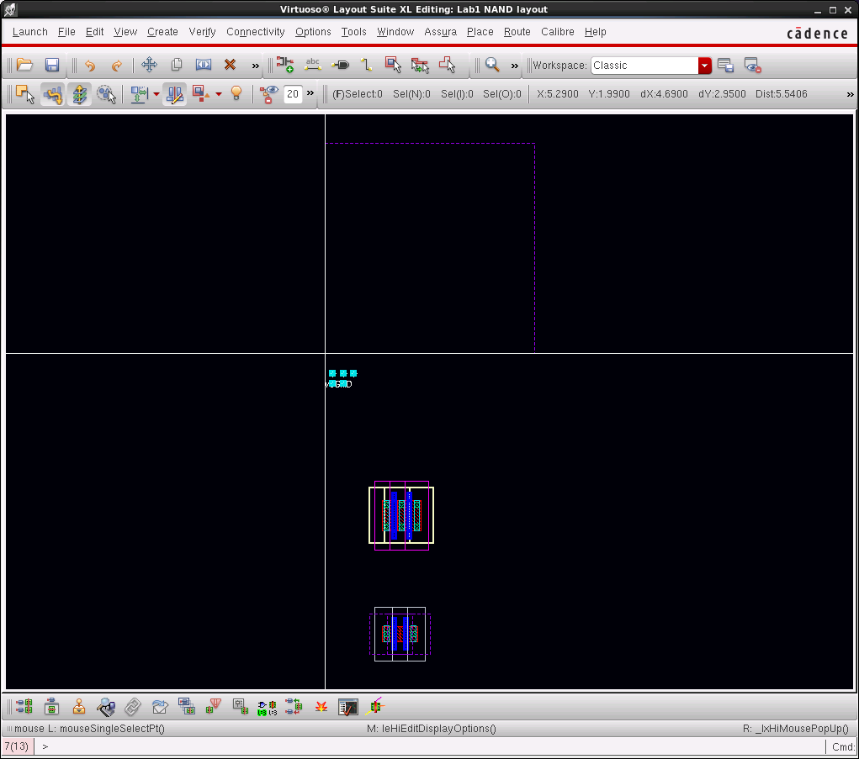Click the eye hierarchy display icon
859x759 pixels.
tap(268, 94)
